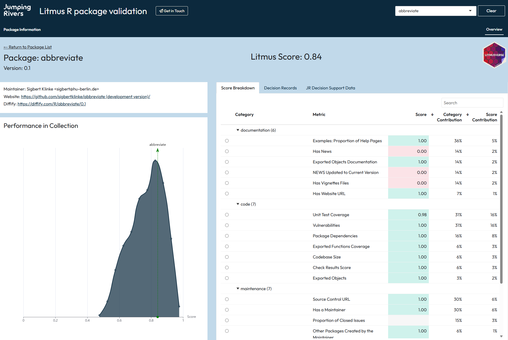508x340 pixels.
Task: Click the Search input field
Action: 472,103
